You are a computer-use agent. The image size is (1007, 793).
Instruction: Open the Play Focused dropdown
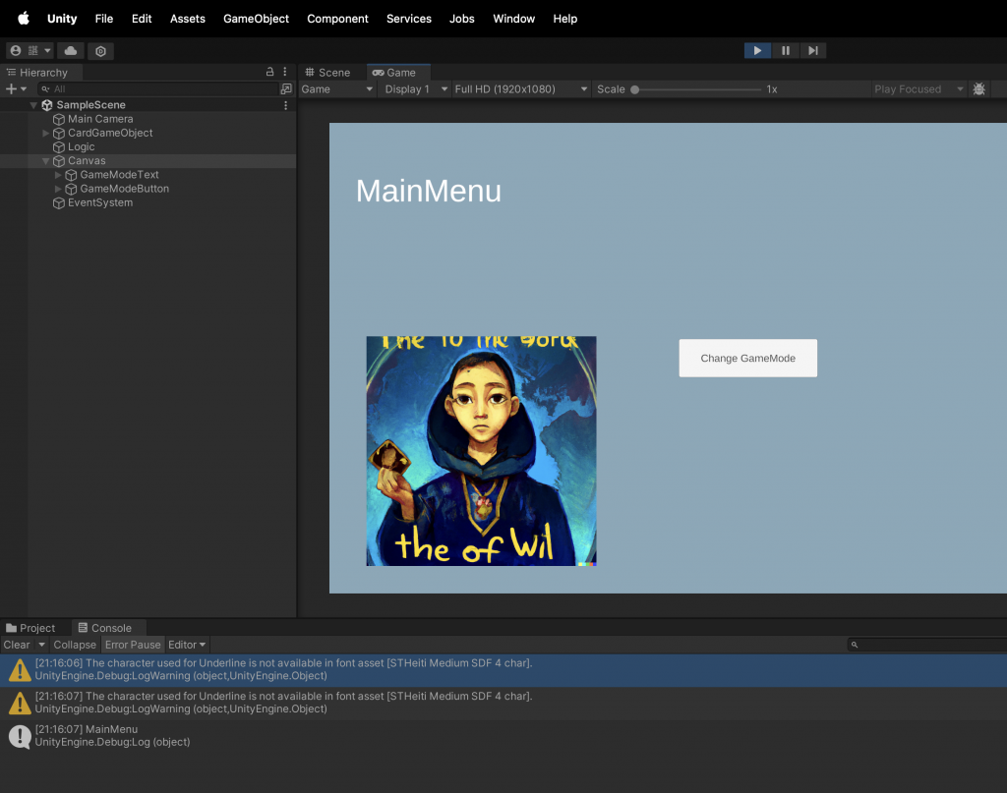point(918,89)
